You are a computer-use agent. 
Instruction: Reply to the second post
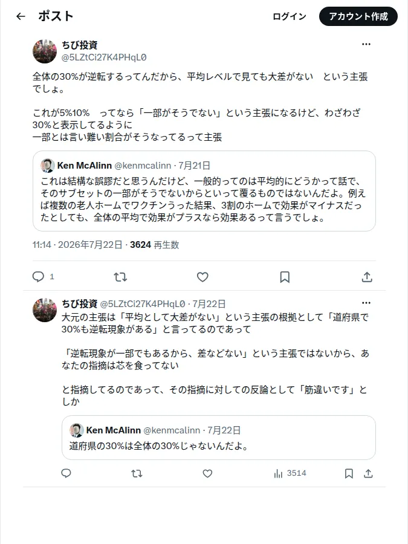click(x=66, y=473)
